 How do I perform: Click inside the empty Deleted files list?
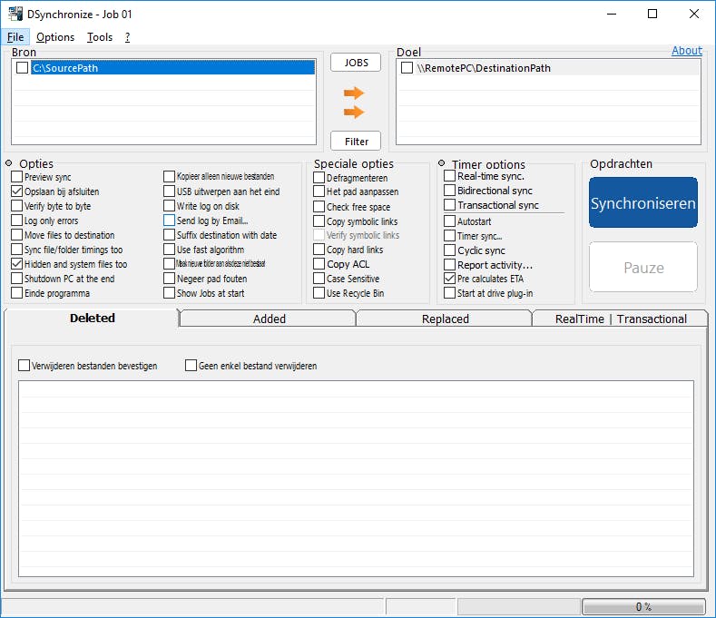click(356, 478)
